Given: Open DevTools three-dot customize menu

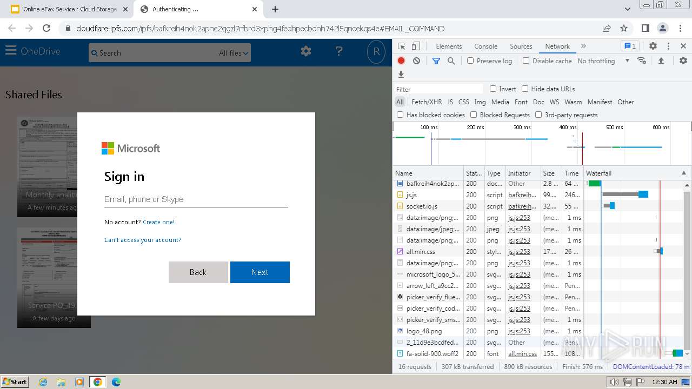Looking at the screenshot, I should tap(668, 46).
